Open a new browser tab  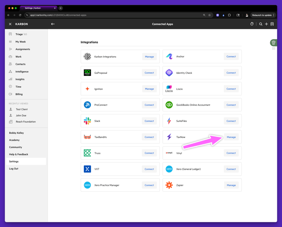pyautogui.click(x=61, y=8)
